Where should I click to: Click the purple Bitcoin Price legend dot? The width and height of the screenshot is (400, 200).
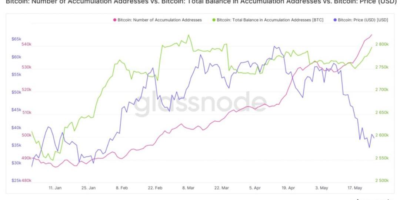[336, 20]
